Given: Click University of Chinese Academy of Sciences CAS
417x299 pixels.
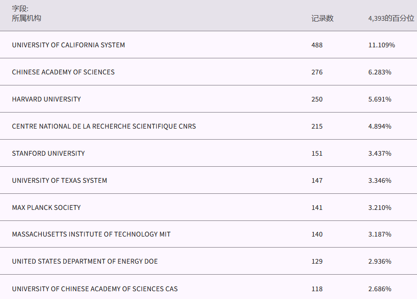Looking at the screenshot, I should tap(95, 289).
